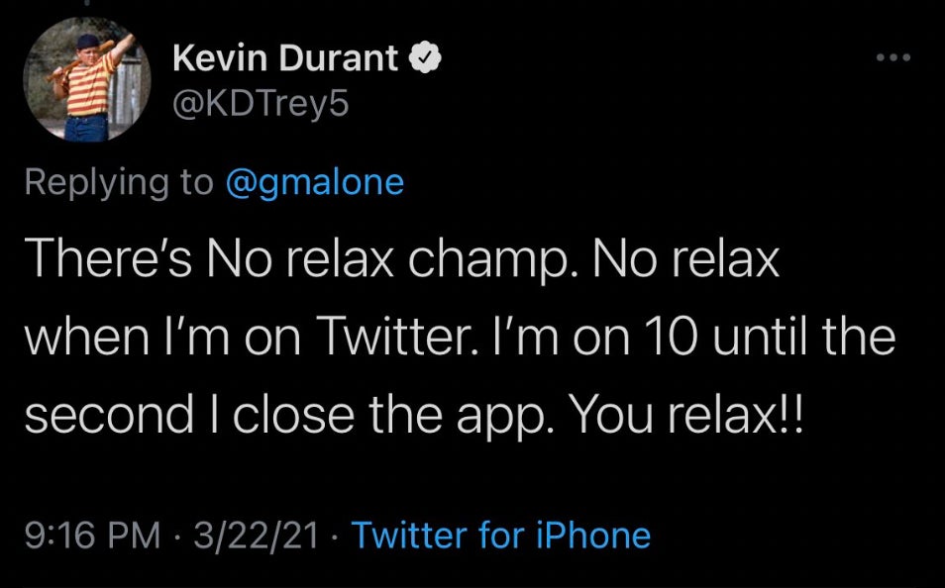Click the 9:16 PM timestamp
This screenshot has width=945, height=588.
click(92, 536)
